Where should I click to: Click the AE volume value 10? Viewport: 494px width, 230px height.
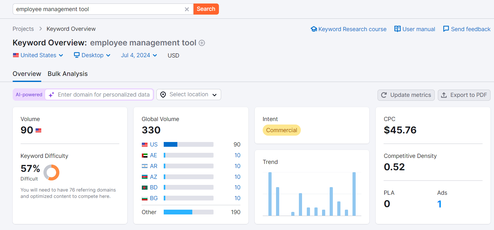tap(237, 155)
